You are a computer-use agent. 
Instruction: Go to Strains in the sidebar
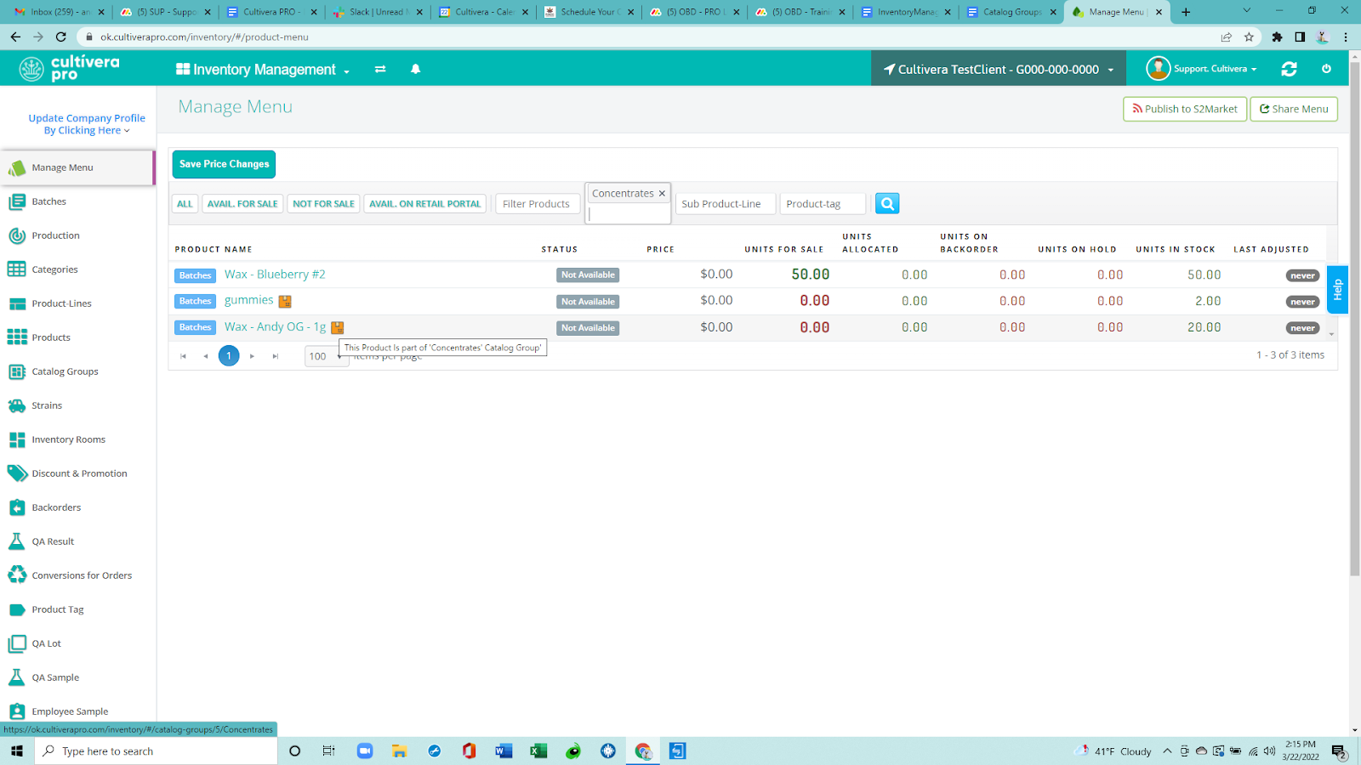click(47, 405)
